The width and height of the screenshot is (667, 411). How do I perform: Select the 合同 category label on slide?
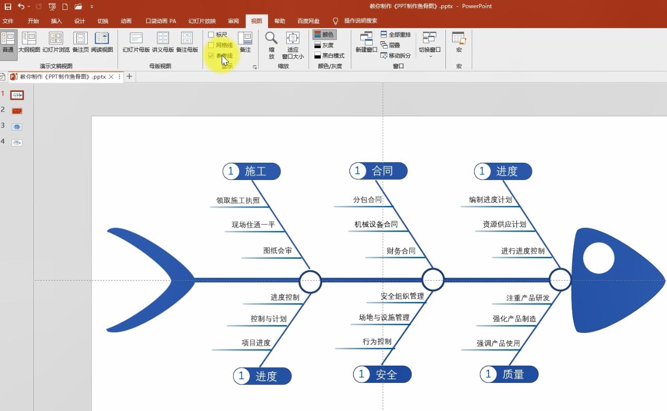379,171
